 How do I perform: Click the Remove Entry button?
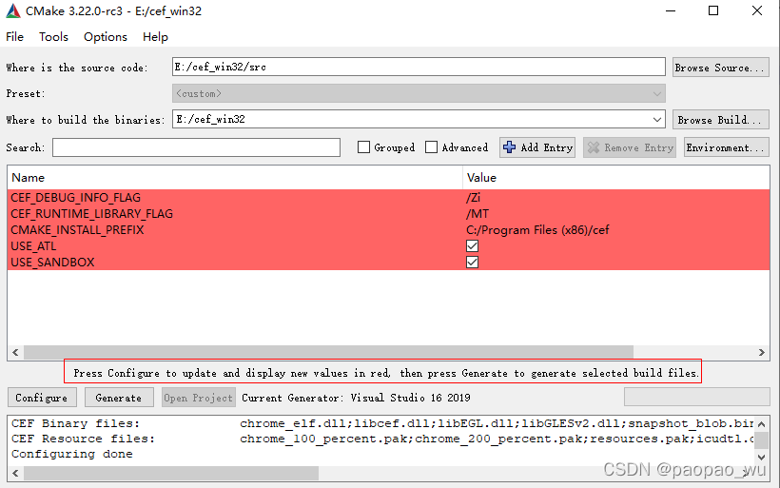click(x=630, y=147)
